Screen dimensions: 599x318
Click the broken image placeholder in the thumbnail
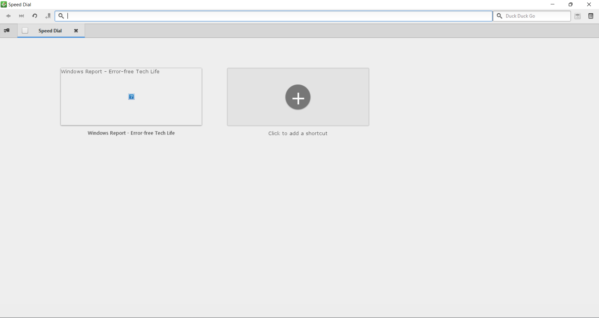pyautogui.click(x=131, y=97)
